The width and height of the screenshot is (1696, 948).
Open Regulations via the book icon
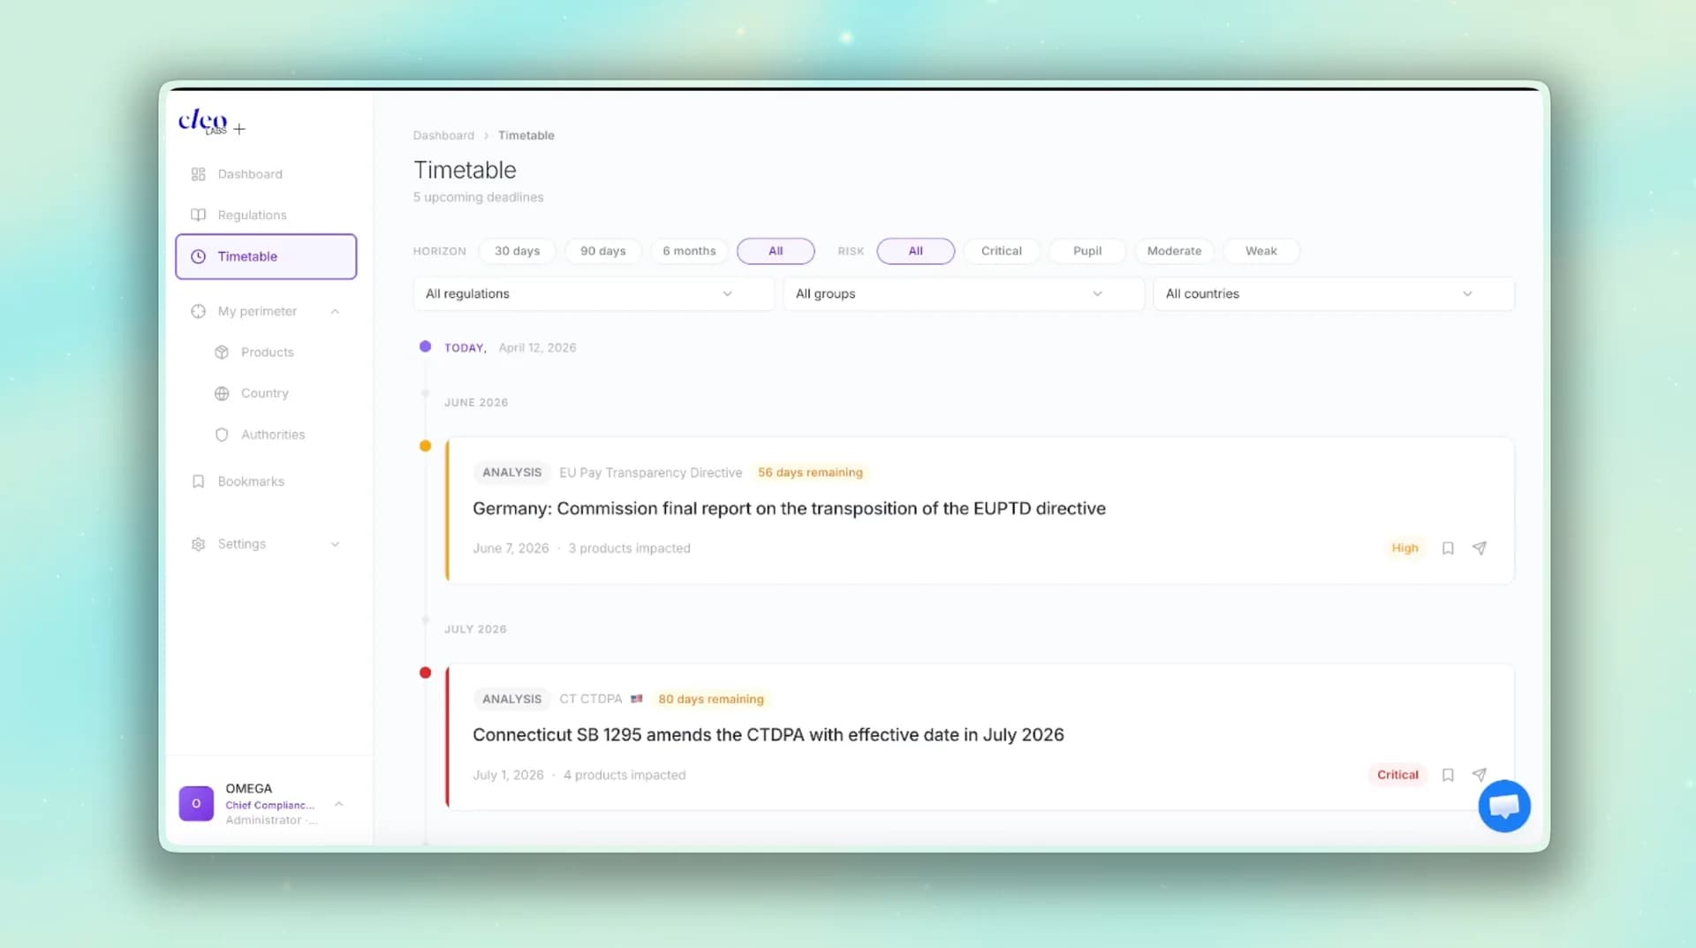pyautogui.click(x=198, y=215)
